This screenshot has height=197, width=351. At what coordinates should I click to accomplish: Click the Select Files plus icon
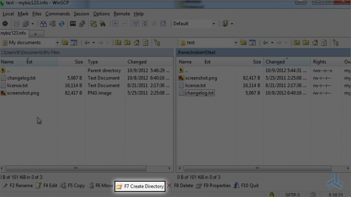tap(115, 23)
